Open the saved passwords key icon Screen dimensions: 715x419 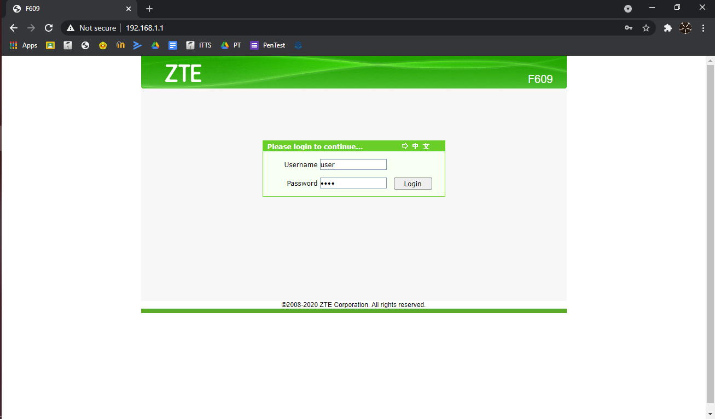click(629, 28)
